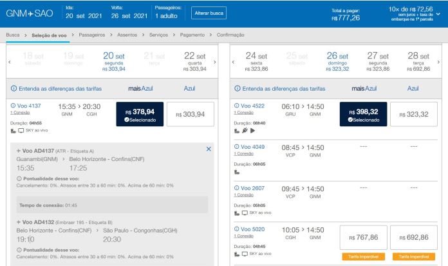Open Voo 4137 flight details link
The image size is (448, 266).
tap(29, 106)
